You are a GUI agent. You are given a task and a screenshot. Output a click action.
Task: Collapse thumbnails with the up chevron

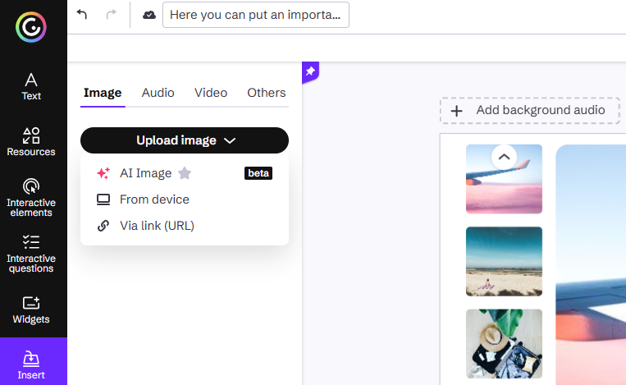pyautogui.click(x=505, y=157)
